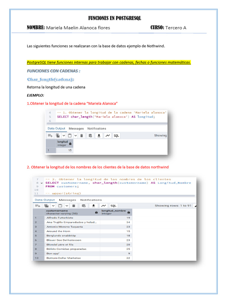This screenshot has height=303, width=227.
Task: Select Data Output tab above longitud result
Action: tap(56, 128)
